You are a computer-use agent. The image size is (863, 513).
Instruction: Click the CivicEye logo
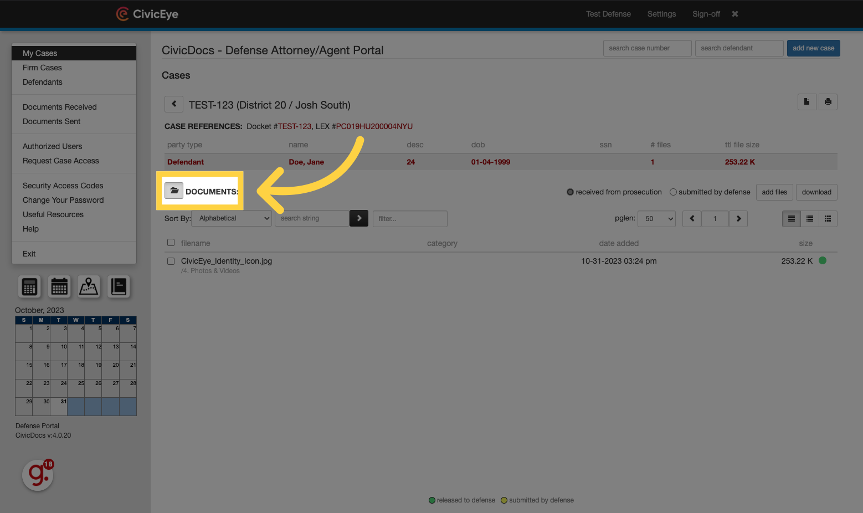tap(147, 14)
